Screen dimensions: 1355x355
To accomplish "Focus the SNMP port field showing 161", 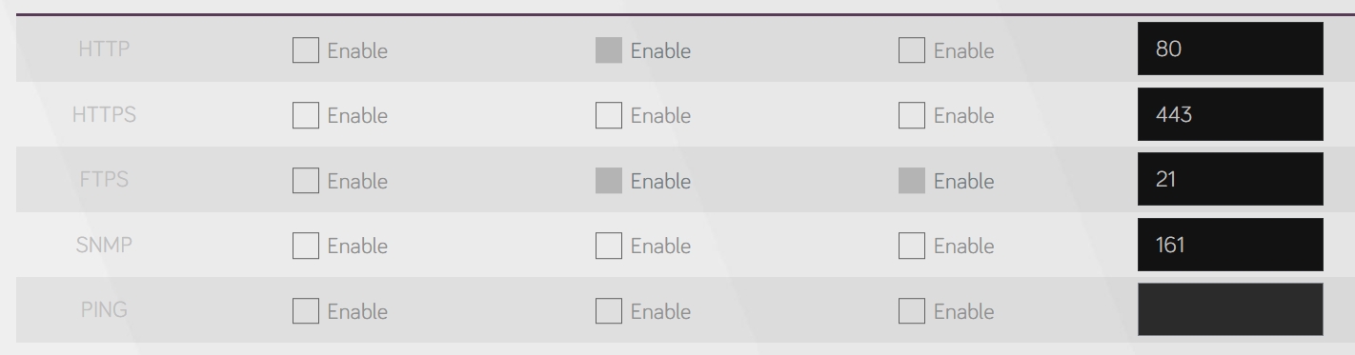I will pyautogui.click(x=1230, y=245).
